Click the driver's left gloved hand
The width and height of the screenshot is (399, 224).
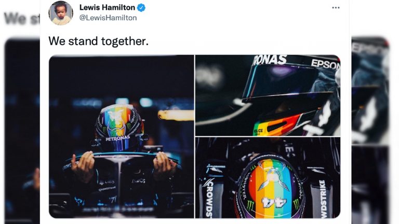pos(164,164)
